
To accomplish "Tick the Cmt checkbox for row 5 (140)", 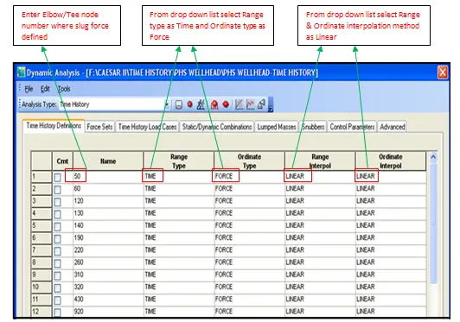I will pyautogui.click(x=57, y=226).
